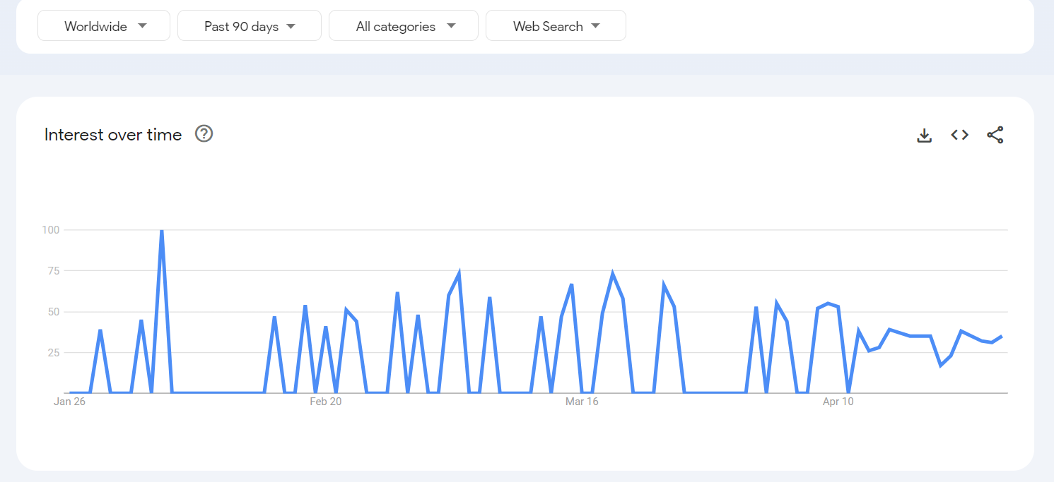
Task: Share the Interest over time chart
Action: [x=995, y=135]
